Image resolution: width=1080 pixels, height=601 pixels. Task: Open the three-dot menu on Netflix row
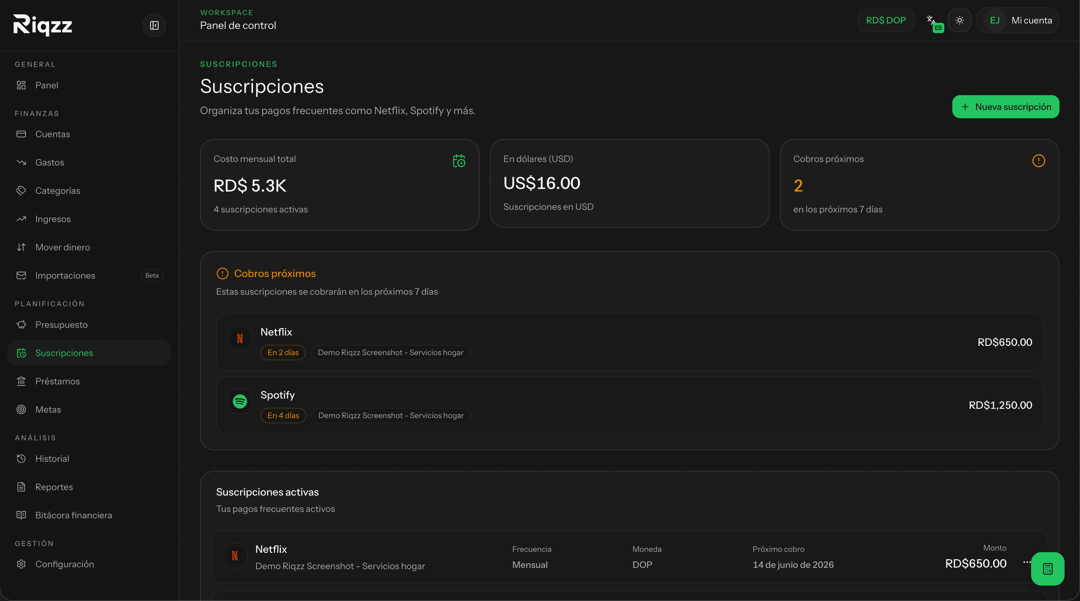pos(1027,562)
